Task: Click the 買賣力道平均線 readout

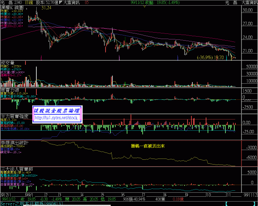Action: coord(18,97)
